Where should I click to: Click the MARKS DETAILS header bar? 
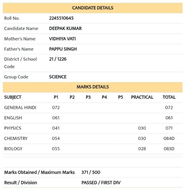tap(92, 87)
